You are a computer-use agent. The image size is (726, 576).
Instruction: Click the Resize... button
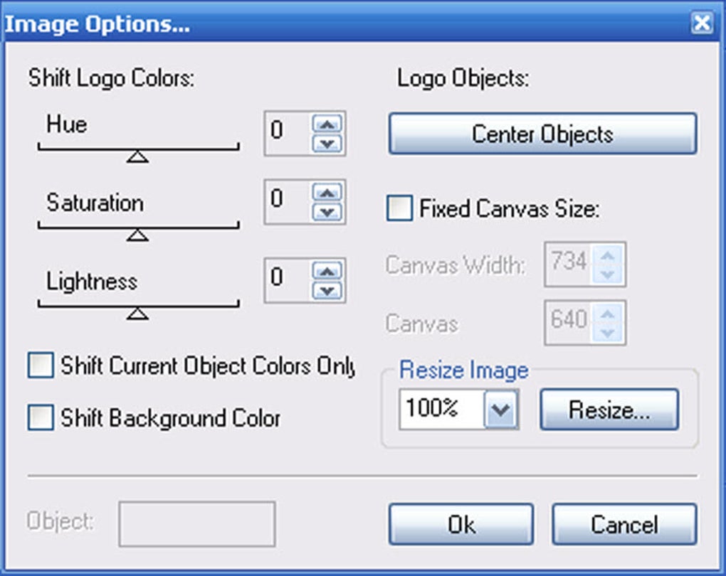(609, 410)
